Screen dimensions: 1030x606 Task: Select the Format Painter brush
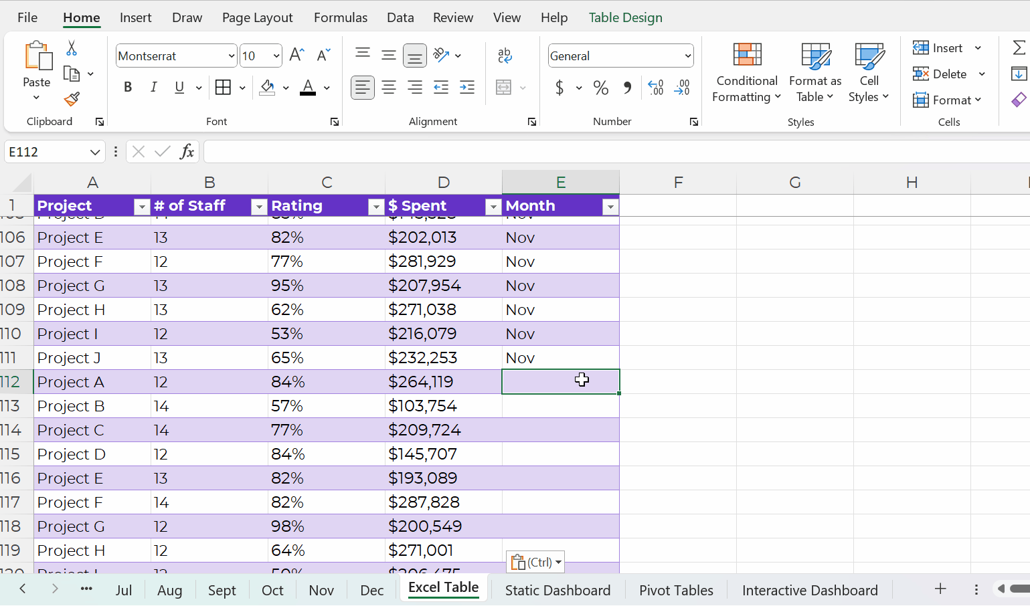pos(72,99)
